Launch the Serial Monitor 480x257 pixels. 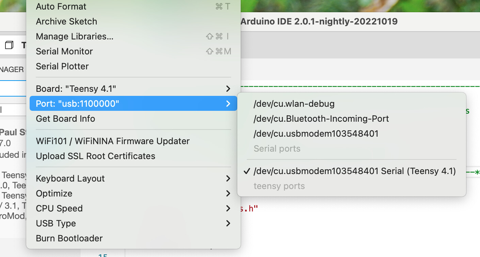64,51
